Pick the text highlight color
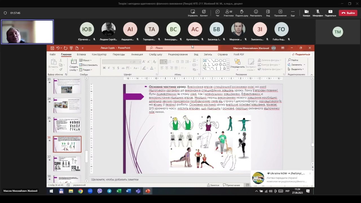Screen dimensions: 361x203 pos(144,68)
